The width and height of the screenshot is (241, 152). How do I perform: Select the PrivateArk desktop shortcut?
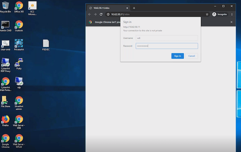[19, 44]
